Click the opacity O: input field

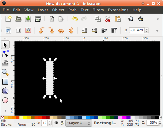(x=44, y=123)
